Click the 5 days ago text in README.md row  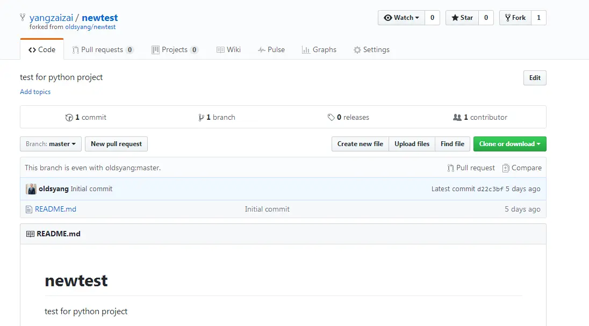(x=522, y=209)
